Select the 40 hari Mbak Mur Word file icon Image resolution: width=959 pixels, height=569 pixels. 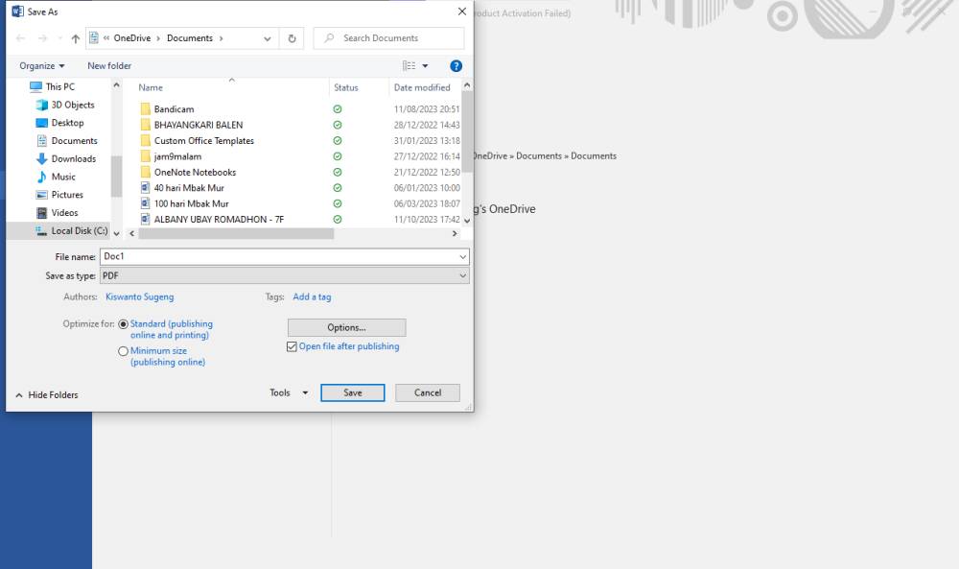(x=146, y=188)
